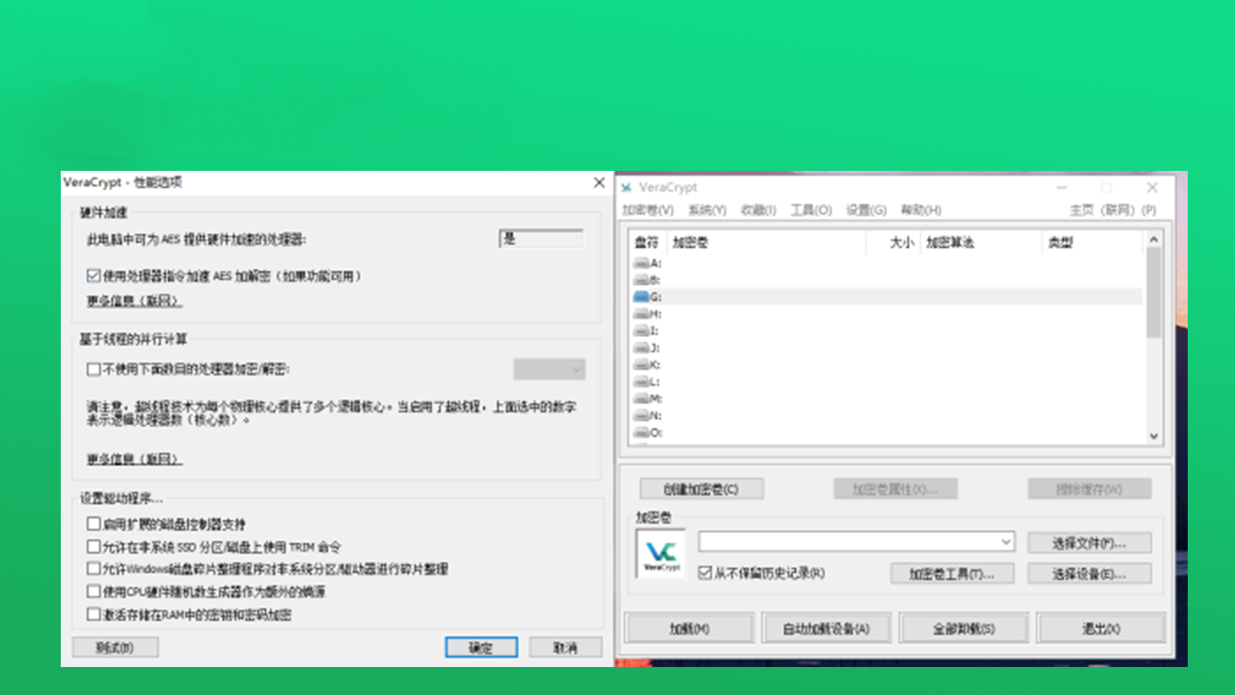The image size is (1235, 695).
Task: Open the processor count dropdown
Action: [x=549, y=369]
